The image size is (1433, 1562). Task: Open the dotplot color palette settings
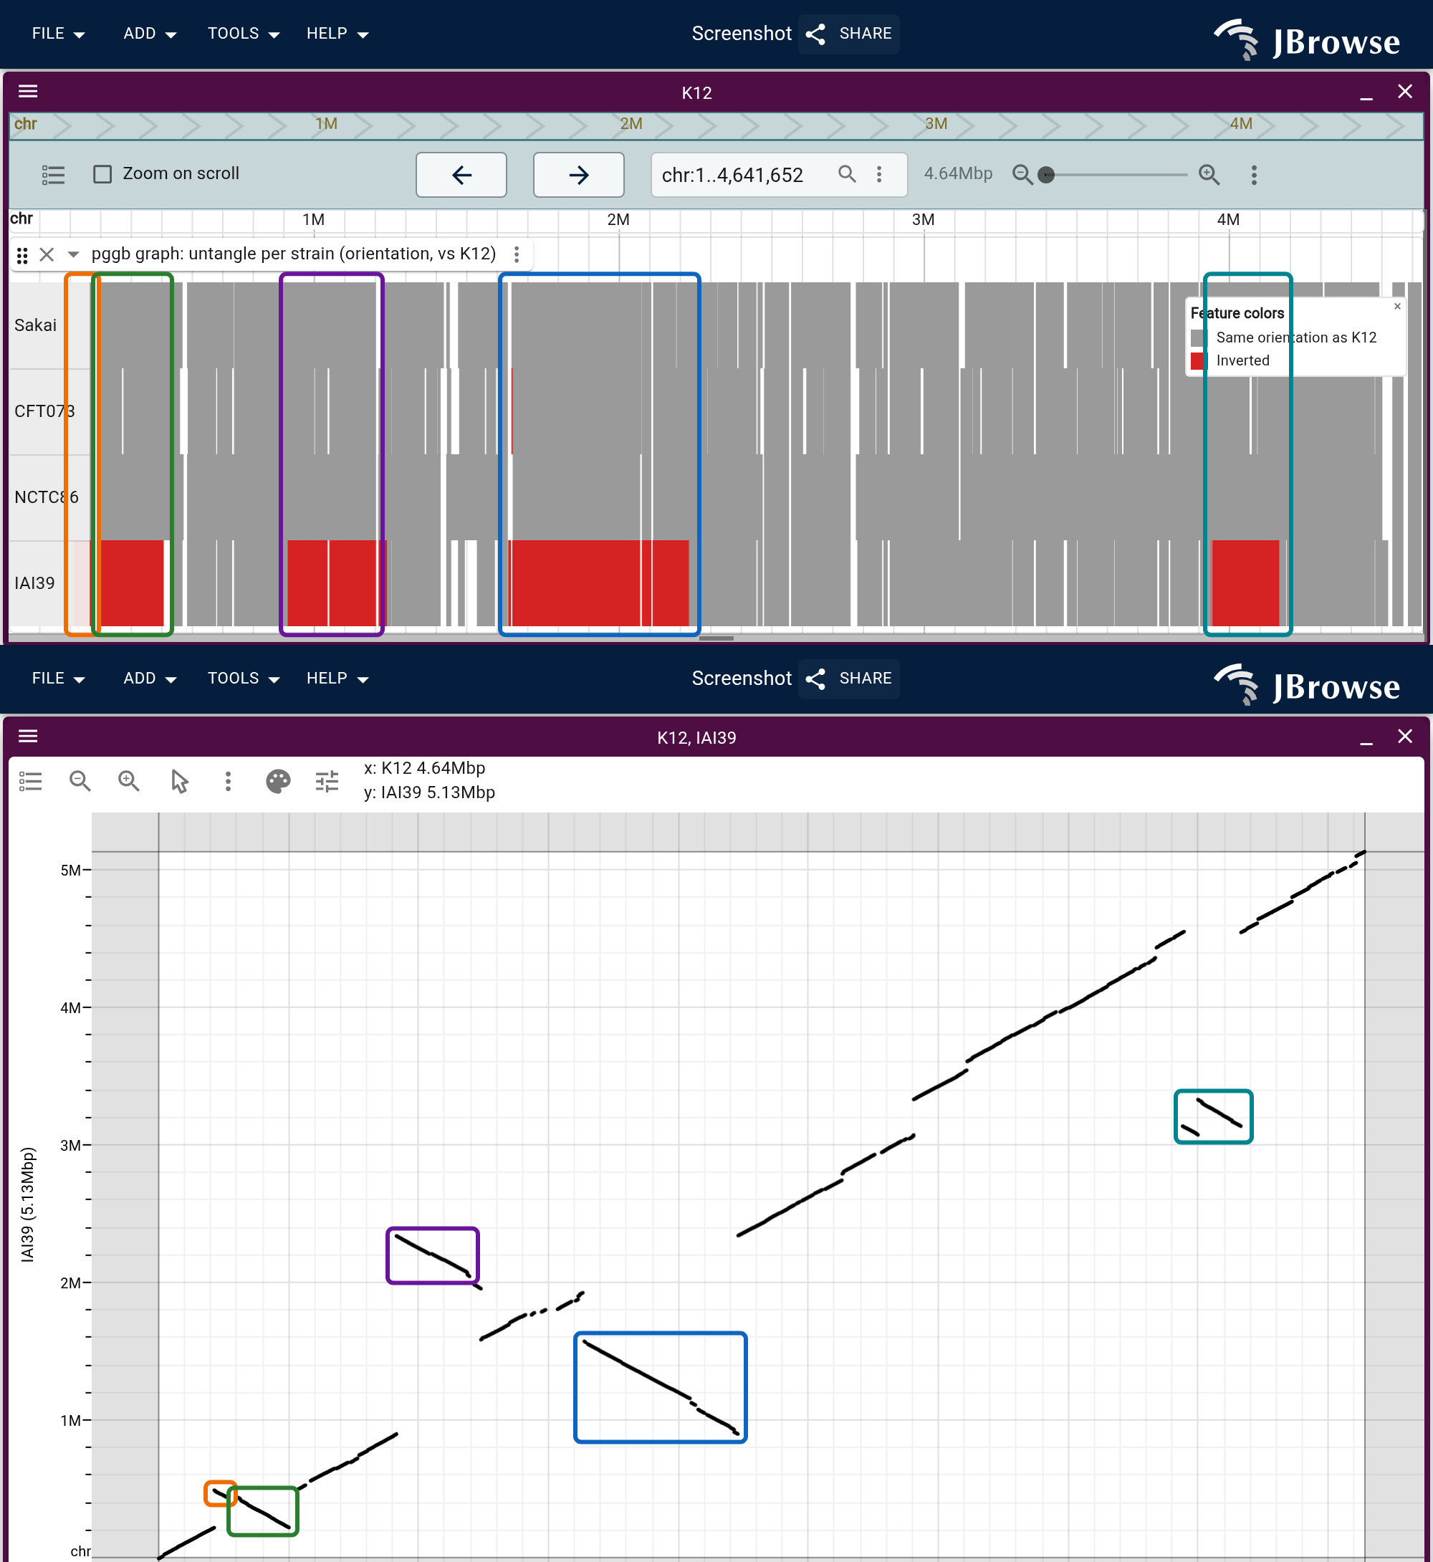[x=277, y=781]
